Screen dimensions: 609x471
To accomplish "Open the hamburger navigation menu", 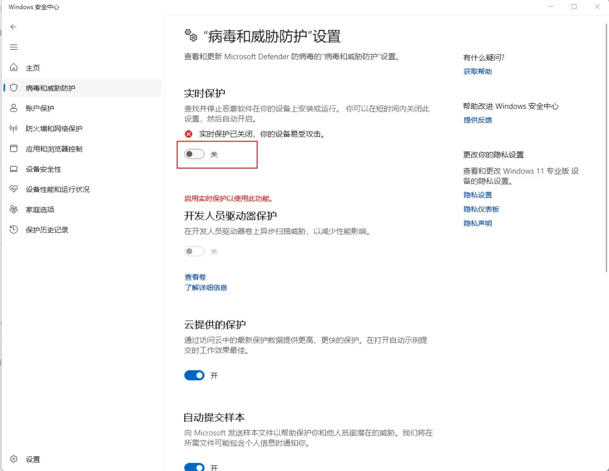I will [x=14, y=47].
